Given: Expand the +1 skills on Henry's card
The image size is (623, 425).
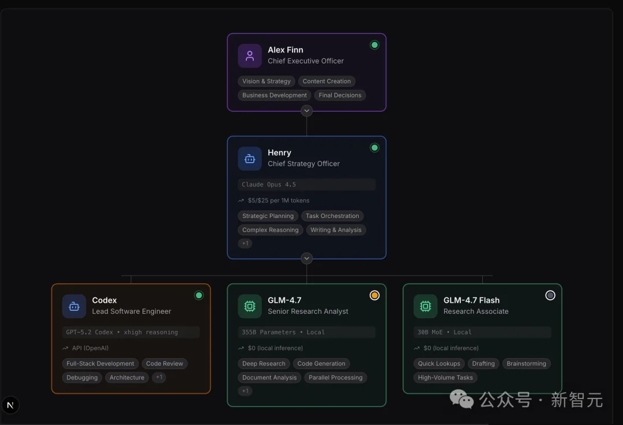Looking at the screenshot, I should (x=245, y=243).
